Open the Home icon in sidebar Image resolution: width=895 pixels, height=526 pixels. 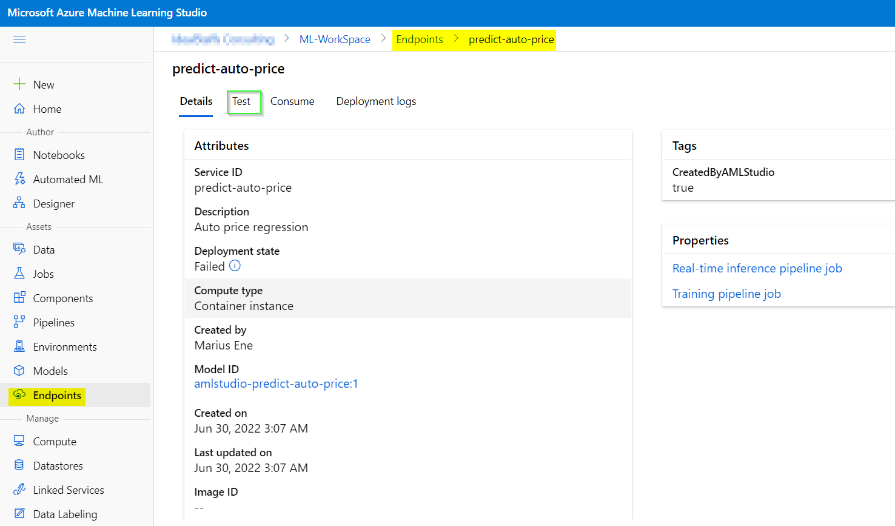[19, 109]
